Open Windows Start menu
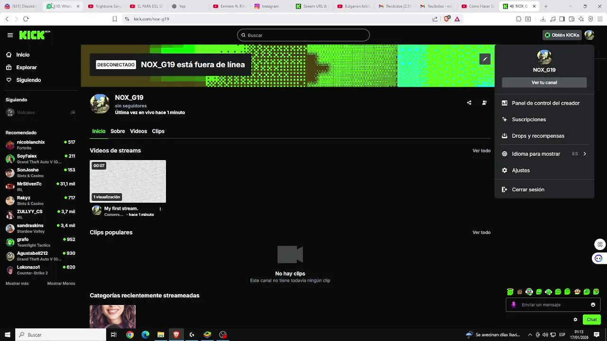 (7, 334)
